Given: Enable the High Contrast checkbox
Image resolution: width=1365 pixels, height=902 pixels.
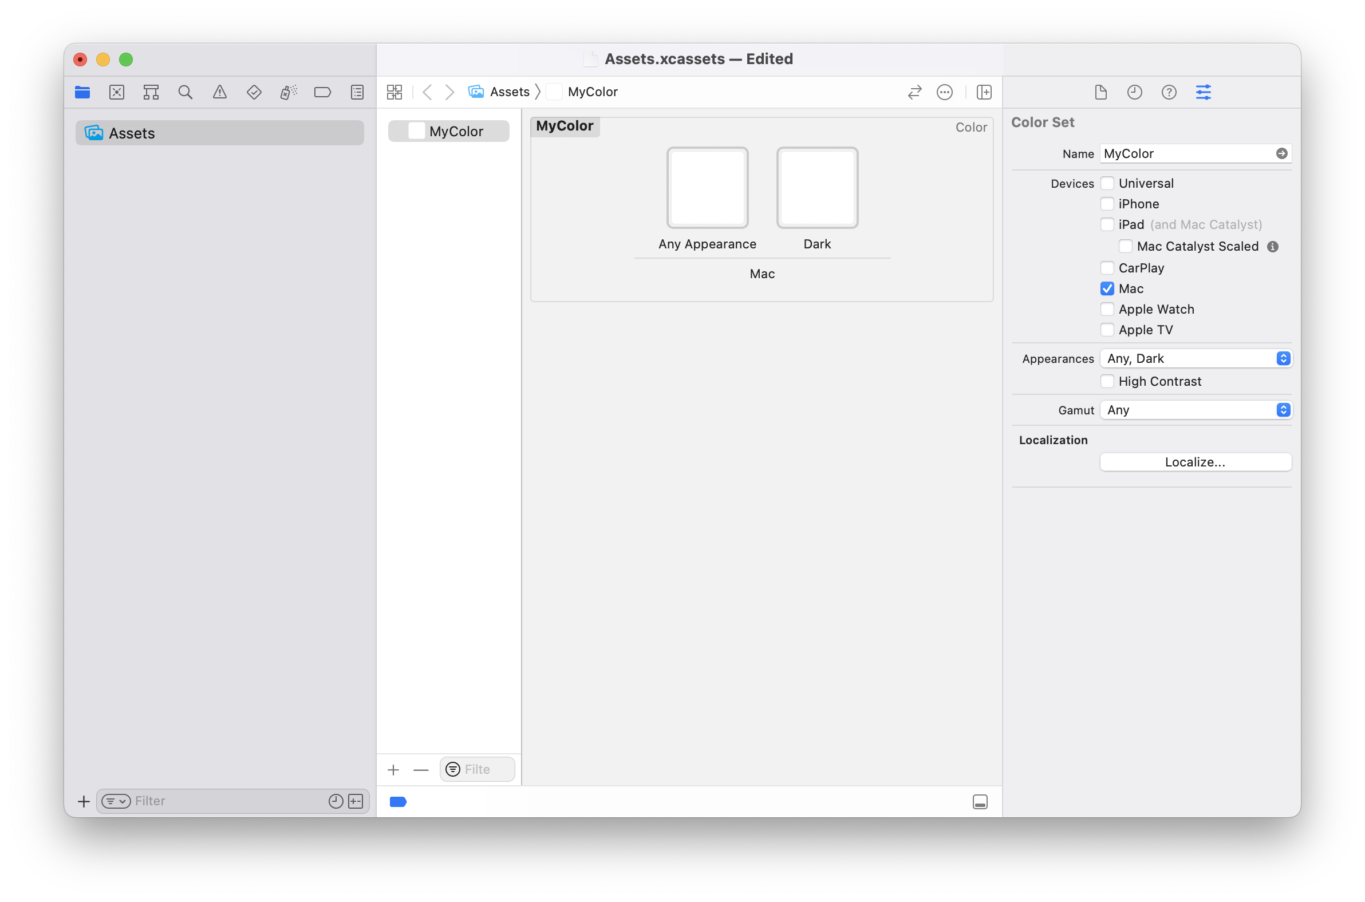Looking at the screenshot, I should click(1107, 381).
